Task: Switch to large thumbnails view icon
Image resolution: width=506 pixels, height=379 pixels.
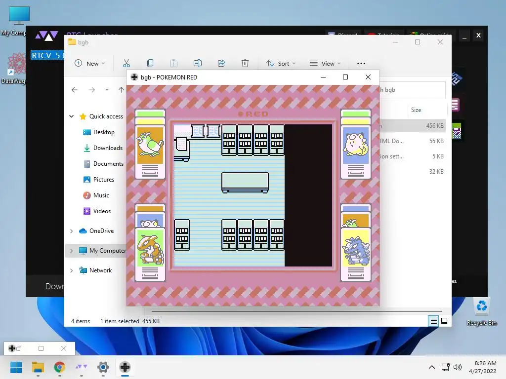Action: point(444,321)
